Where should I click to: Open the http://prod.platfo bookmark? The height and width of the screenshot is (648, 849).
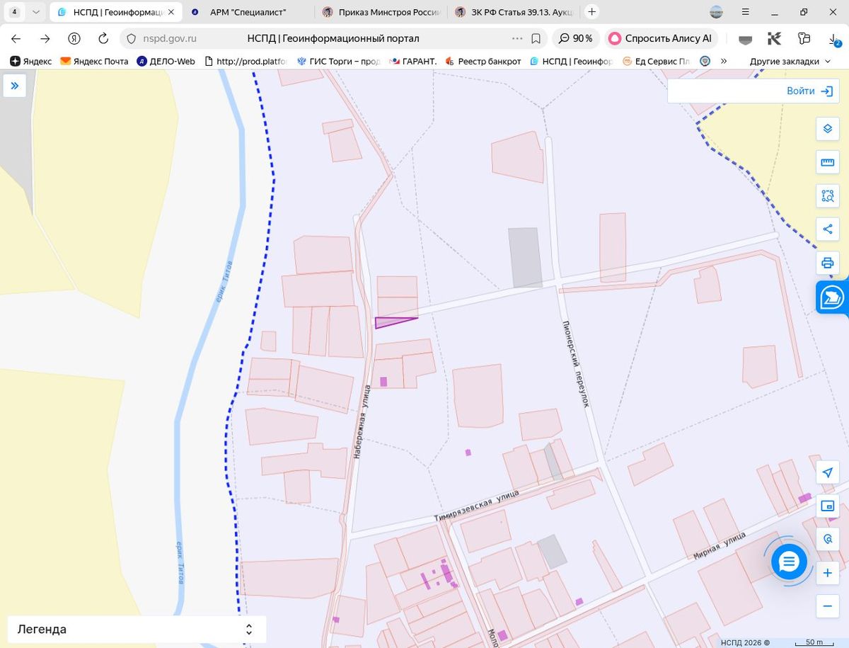[x=245, y=62]
